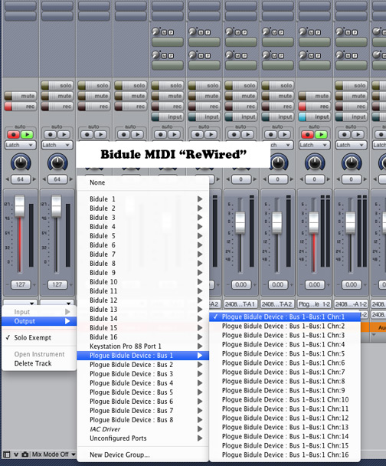Enable automation record on second strip from left
386x466 pixels.
(x=51, y=135)
